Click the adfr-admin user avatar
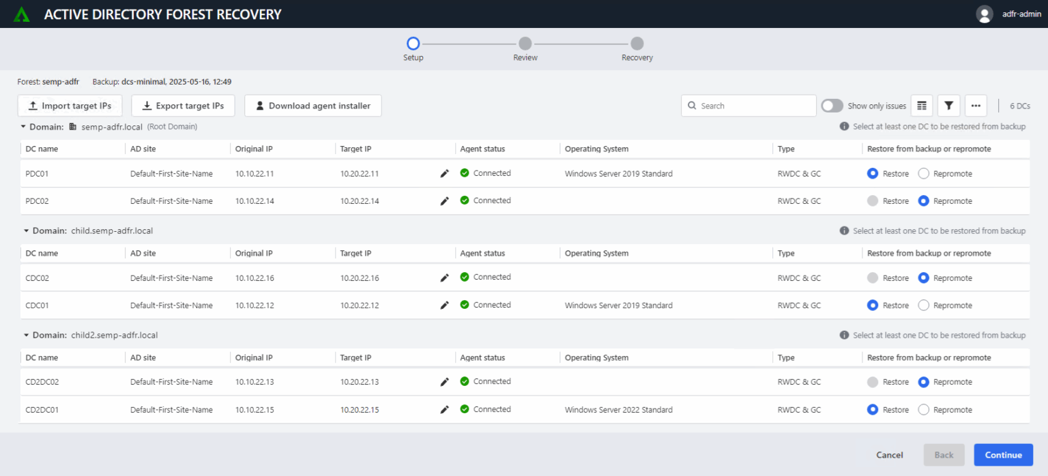This screenshot has width=1048, height=476. click(x=985, y=14)
